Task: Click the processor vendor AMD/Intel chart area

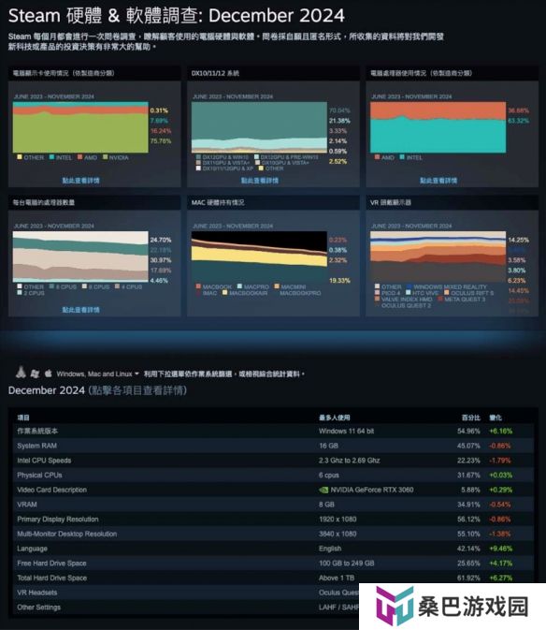Action: click(x=438, y=127)
